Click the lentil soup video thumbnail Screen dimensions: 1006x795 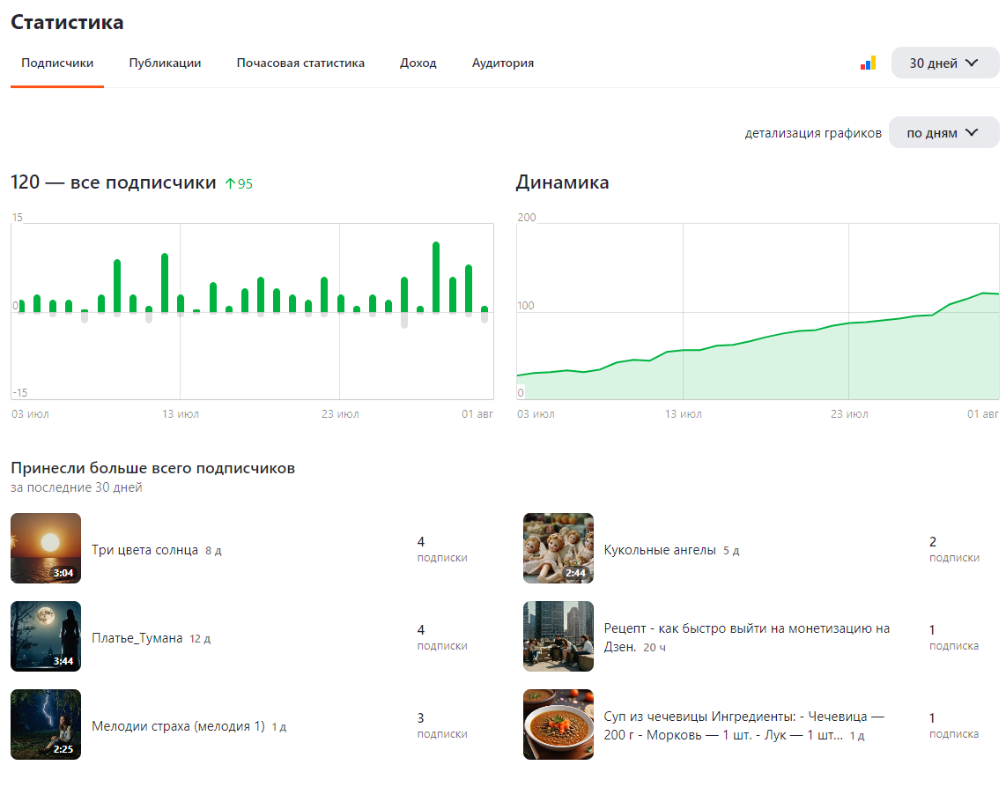[558, 724]
